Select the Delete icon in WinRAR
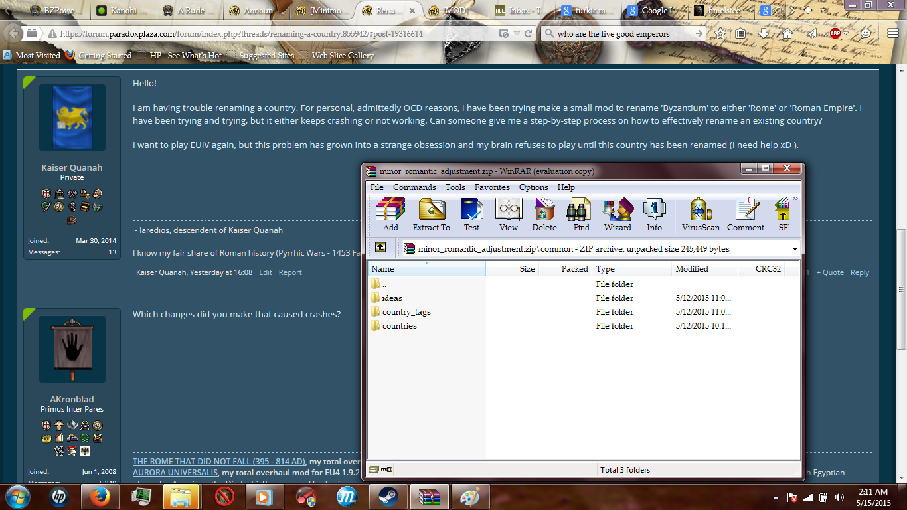Image resolution: width=907 pixels, height=510 pixels. 544,212
